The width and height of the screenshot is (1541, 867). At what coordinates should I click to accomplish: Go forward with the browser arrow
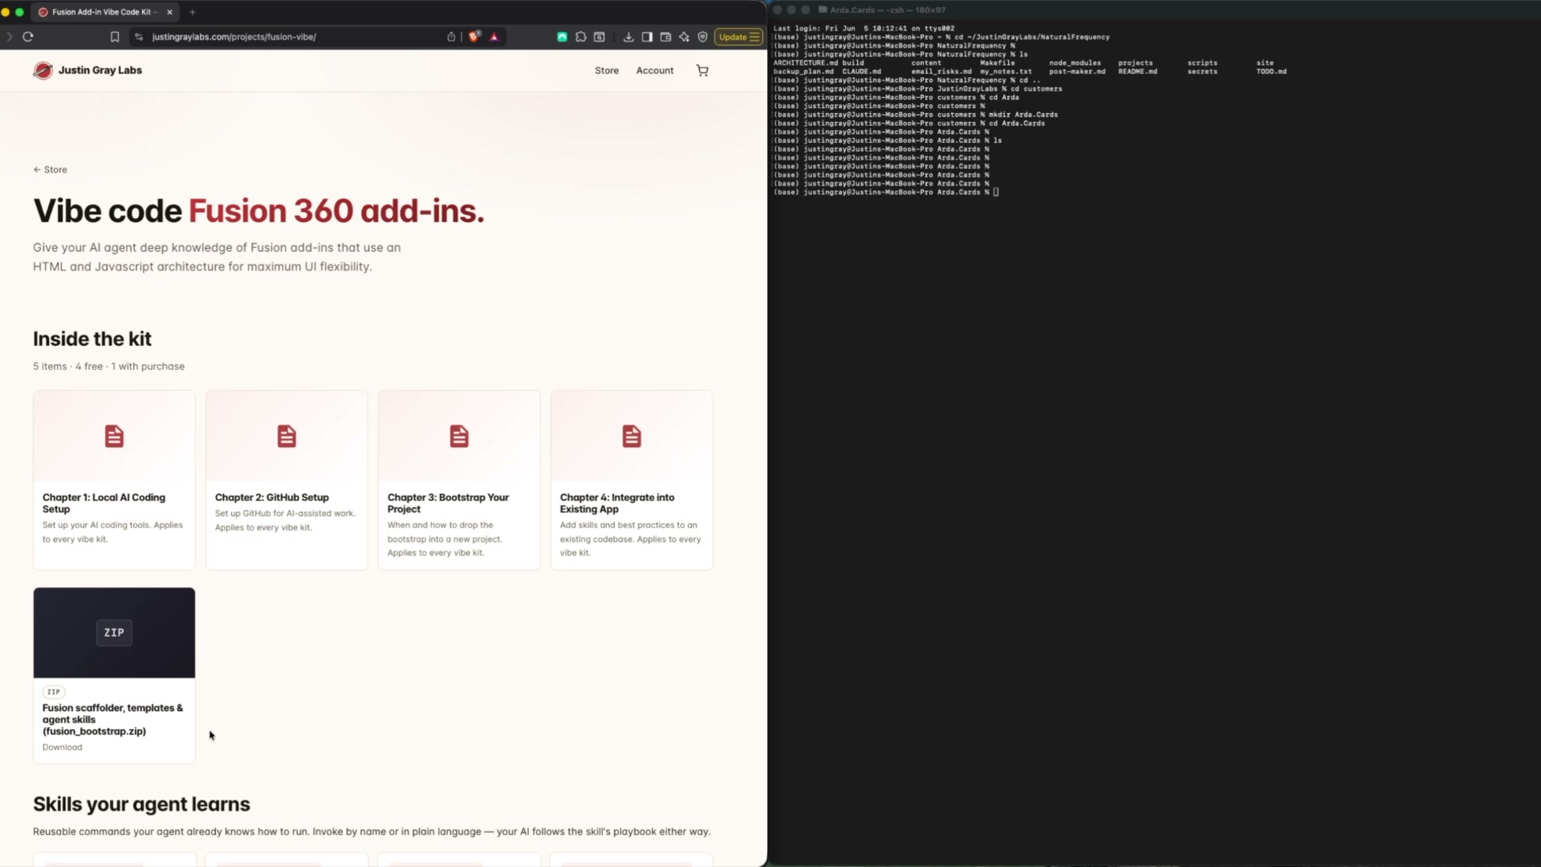pos(10,37)
